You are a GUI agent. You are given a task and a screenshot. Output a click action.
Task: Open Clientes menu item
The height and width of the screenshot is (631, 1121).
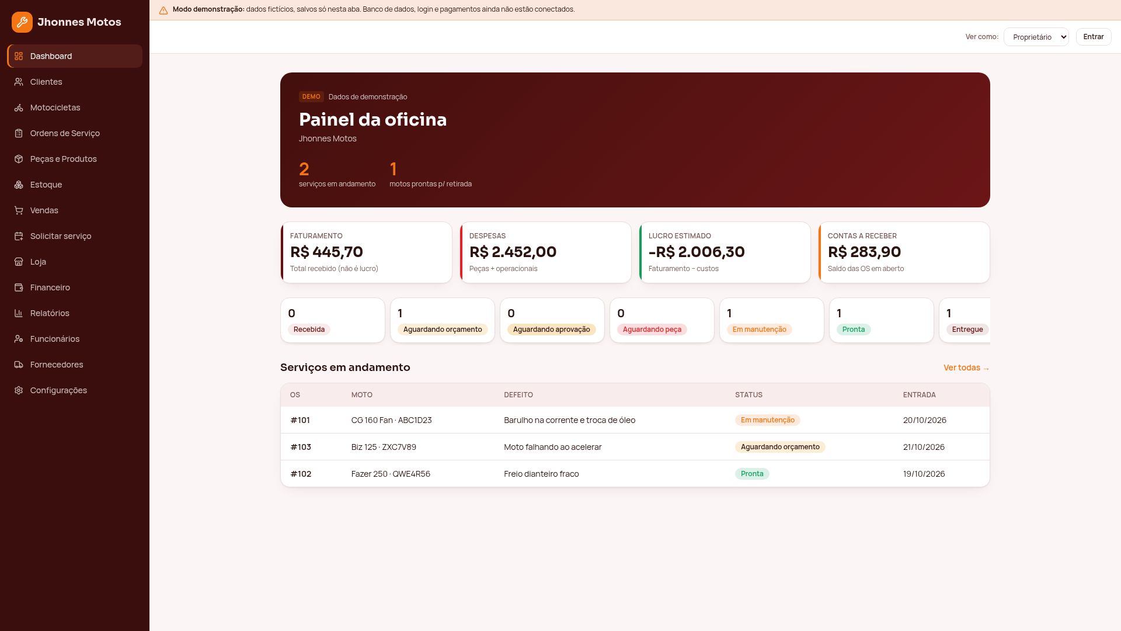75,82
